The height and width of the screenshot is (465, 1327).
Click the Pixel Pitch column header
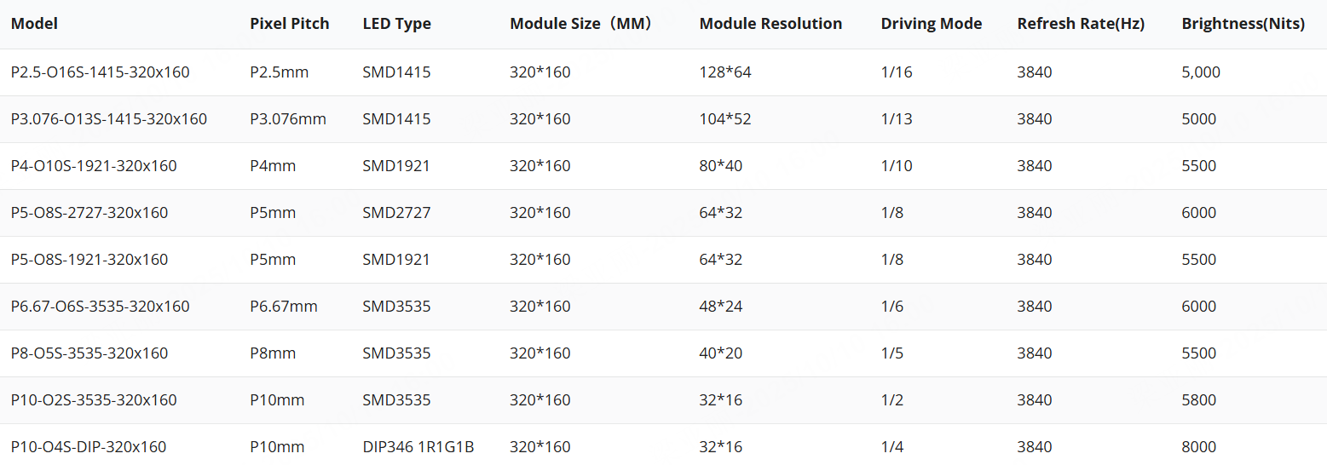pos(289,24)
